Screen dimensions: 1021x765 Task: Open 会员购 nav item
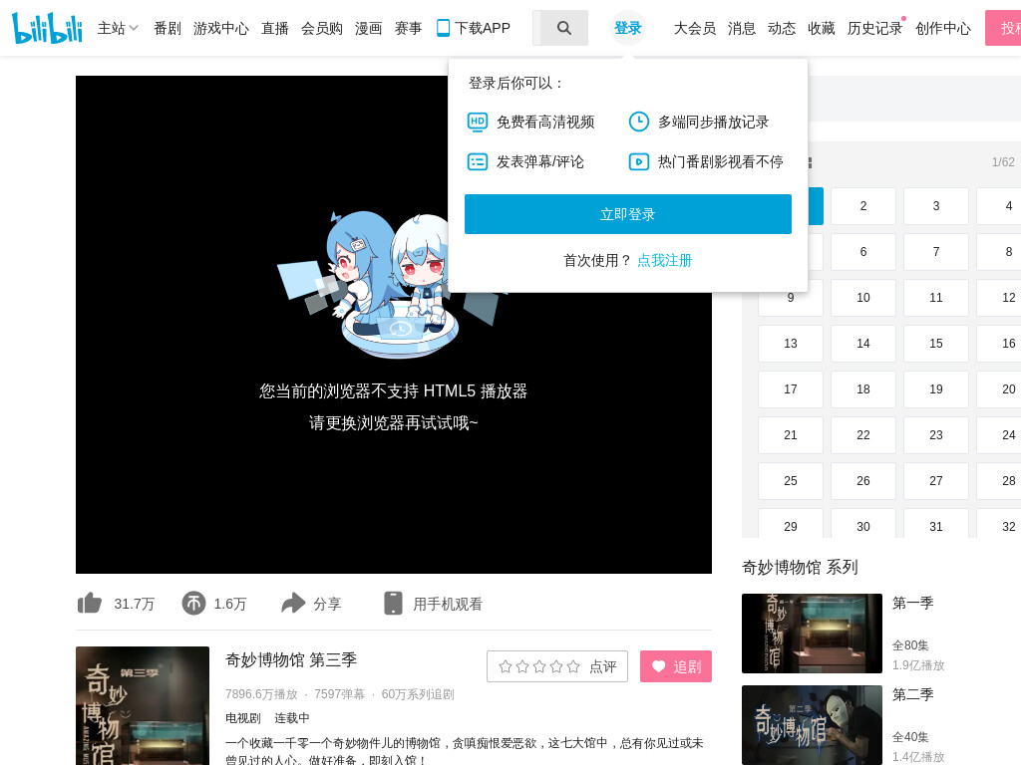[322, 28]
